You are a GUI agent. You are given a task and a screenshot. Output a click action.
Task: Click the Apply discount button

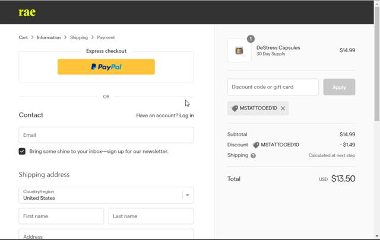[339, 87]
